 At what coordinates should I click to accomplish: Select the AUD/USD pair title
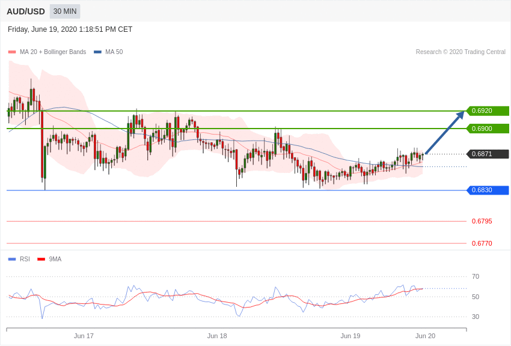click(26, 12)
